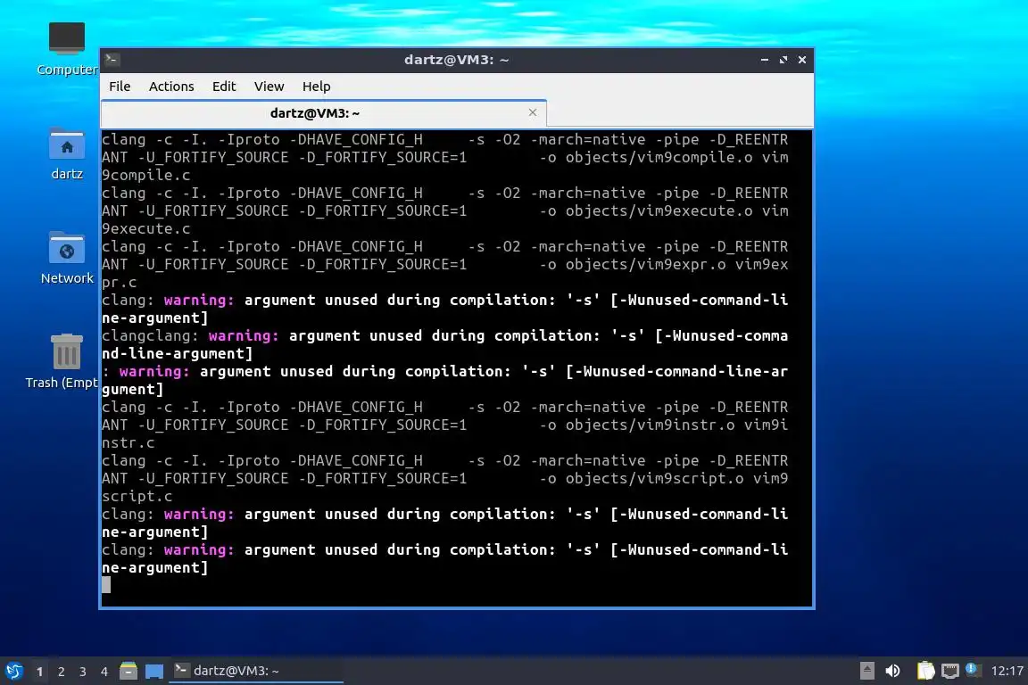Viewport: 1028px width, 685px height.
Task: Close the dartz@VM3 terminal tab
Action: pyautogui.click(x=533, y=112)
